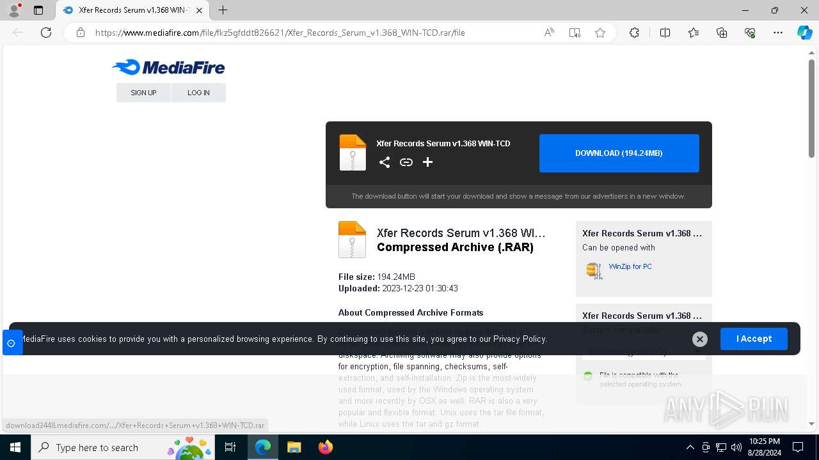Open the share file icon
The image size is (819, 460).
pos(385,162)
